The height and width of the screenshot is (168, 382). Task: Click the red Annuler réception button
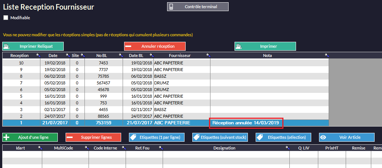[x=155, y=46]
